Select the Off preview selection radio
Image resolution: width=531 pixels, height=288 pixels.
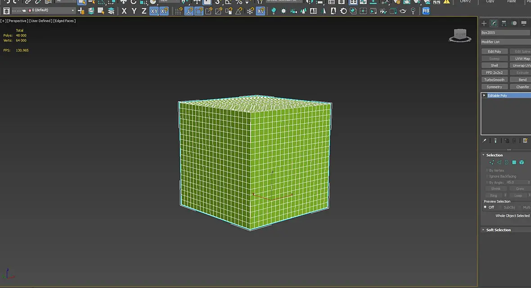pos(485,207)
